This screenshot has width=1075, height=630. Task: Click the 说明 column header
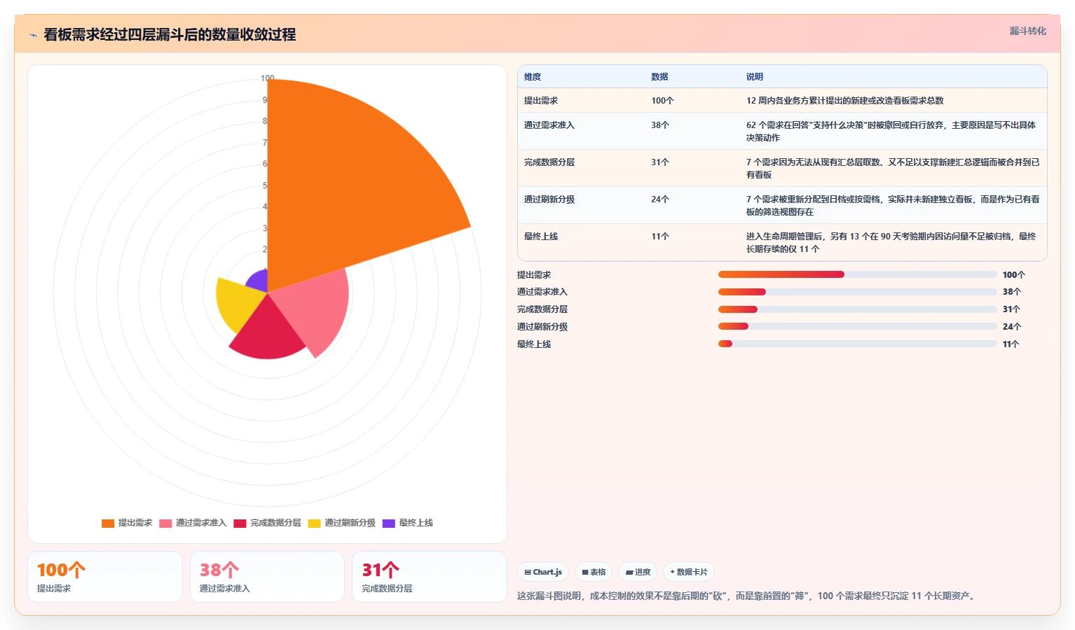(755, 77)
